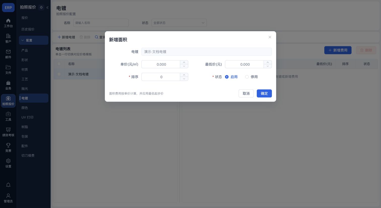This screenshot has height=208, width=381.
Task: Decrease the 排序 value
Action: pos(184,79)
